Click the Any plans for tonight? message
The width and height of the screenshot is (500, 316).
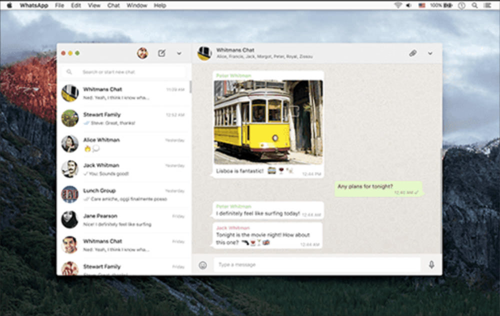(378, 189)
